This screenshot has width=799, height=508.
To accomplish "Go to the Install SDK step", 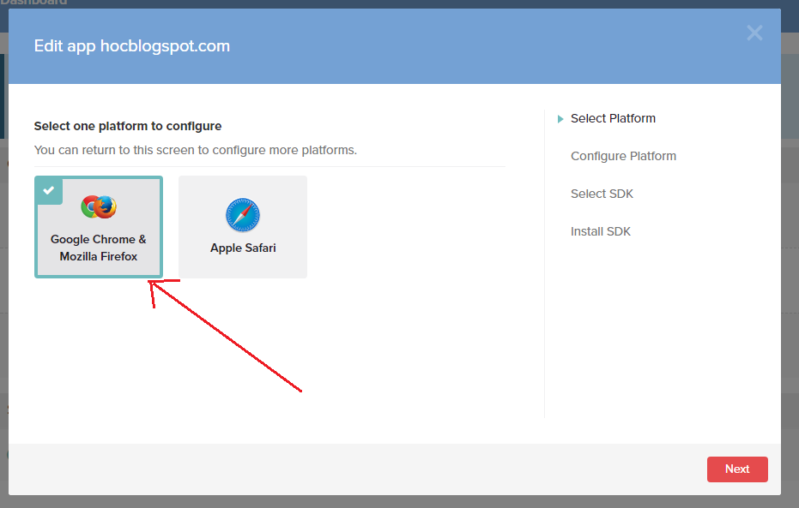I will point(600,231).
